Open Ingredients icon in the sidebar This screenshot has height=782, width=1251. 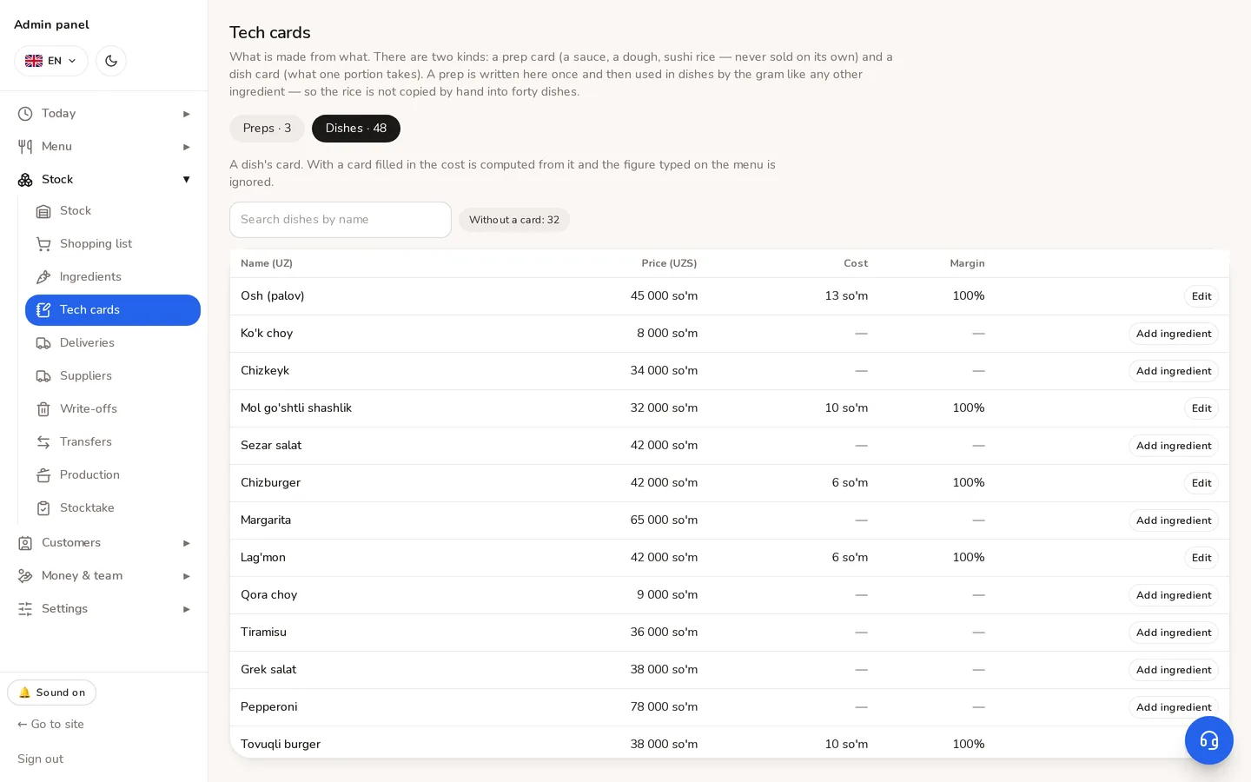(43, 277)
